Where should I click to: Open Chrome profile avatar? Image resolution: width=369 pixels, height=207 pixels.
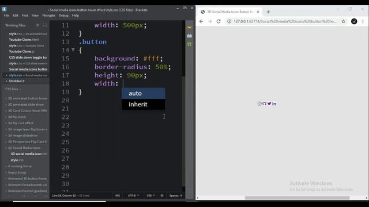tap(354, 21)
